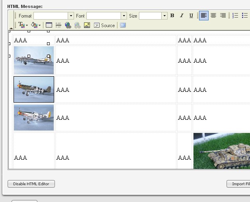This screenshot has width=250, height=202.
Task: Click the Disable HTML Editor button
Action: 31,184
